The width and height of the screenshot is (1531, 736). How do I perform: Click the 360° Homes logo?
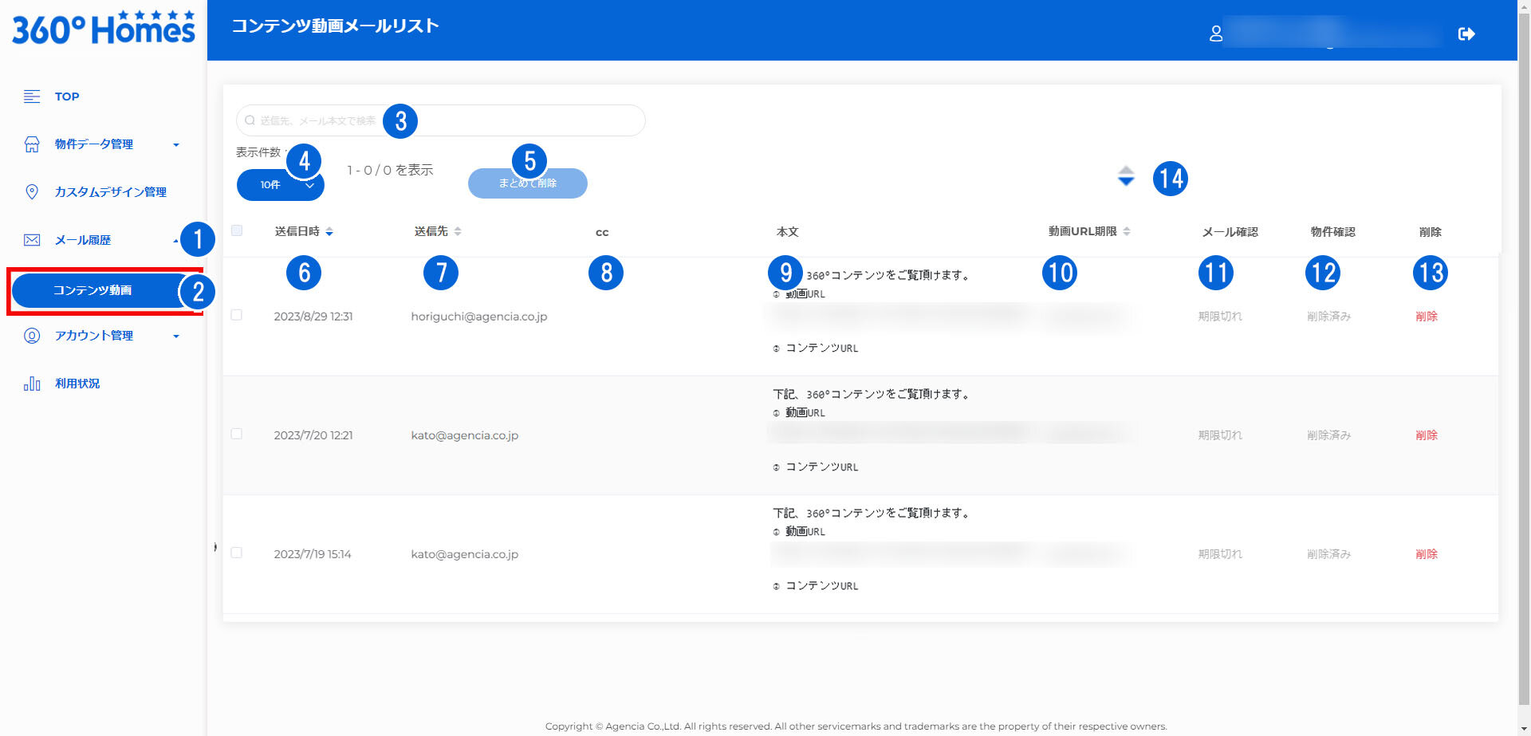103,29
